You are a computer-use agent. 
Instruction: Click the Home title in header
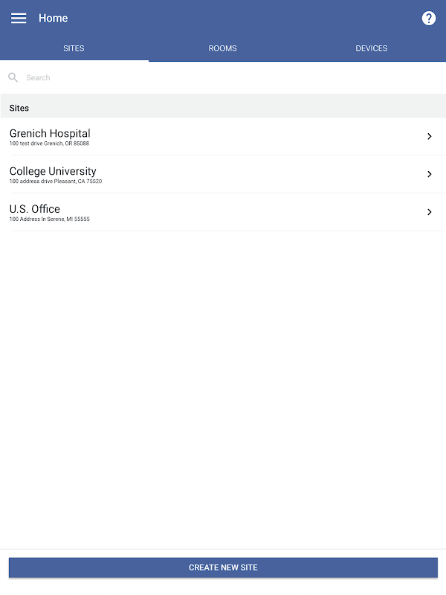(x=53, y=18)
